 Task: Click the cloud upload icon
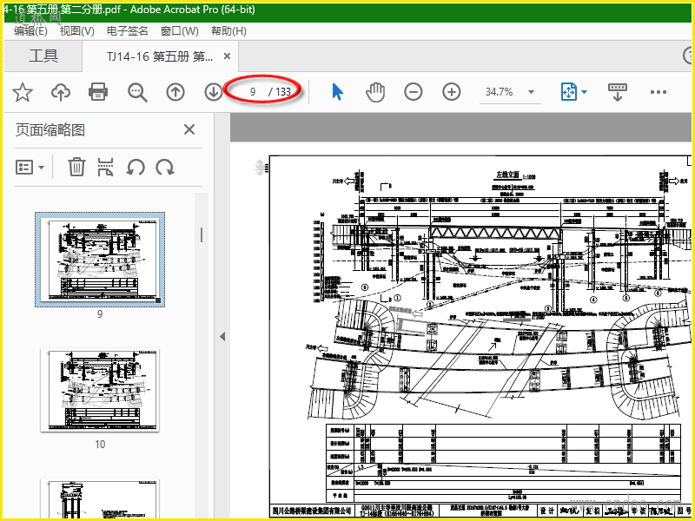coord(61,92)
